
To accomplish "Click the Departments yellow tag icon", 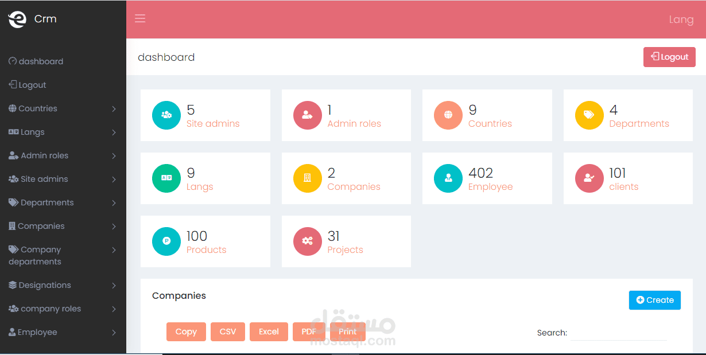I will coord(589,115).
